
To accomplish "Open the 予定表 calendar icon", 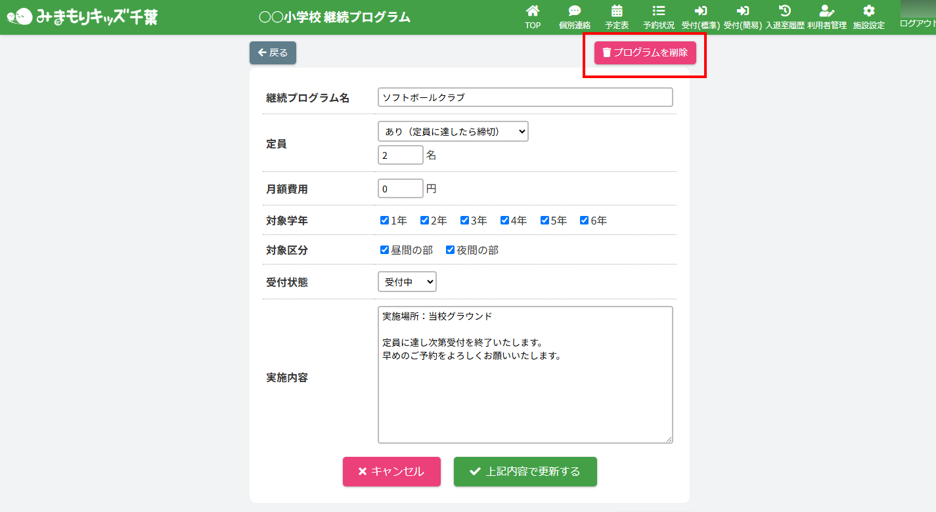I will click(617, 11).
